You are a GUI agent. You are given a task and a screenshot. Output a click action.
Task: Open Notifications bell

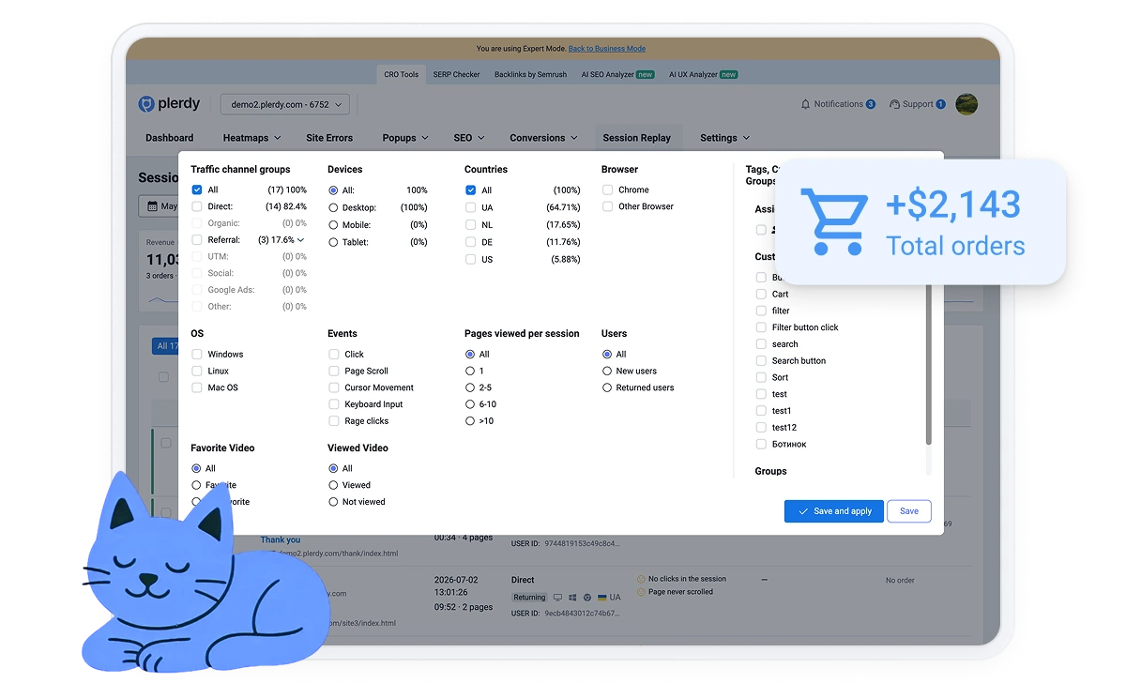805,104
